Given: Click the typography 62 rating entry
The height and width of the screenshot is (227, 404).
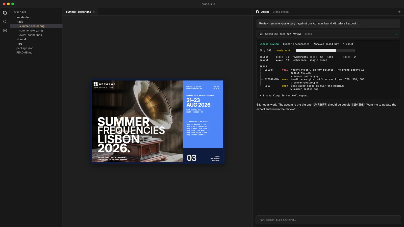Looking at the screenshot, I should (x=308, y=57).
